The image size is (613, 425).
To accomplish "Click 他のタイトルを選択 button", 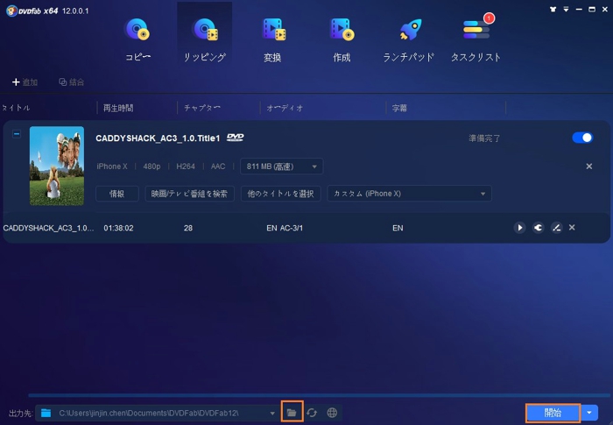I will click(x=279, y=194).
